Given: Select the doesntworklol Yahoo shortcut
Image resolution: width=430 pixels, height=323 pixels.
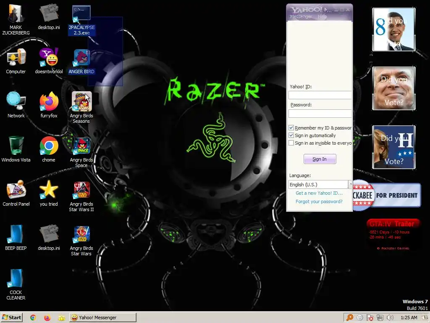Looking at the screenshot, I should pos(49,61).
